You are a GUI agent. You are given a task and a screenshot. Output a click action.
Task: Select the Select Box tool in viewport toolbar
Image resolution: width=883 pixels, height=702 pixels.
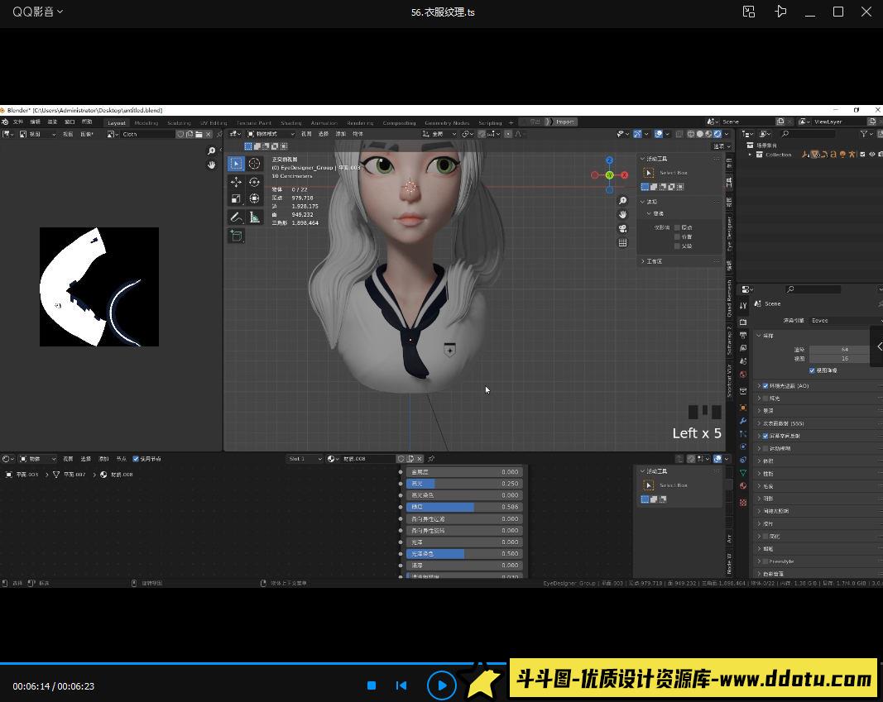[x=236, y=164]
